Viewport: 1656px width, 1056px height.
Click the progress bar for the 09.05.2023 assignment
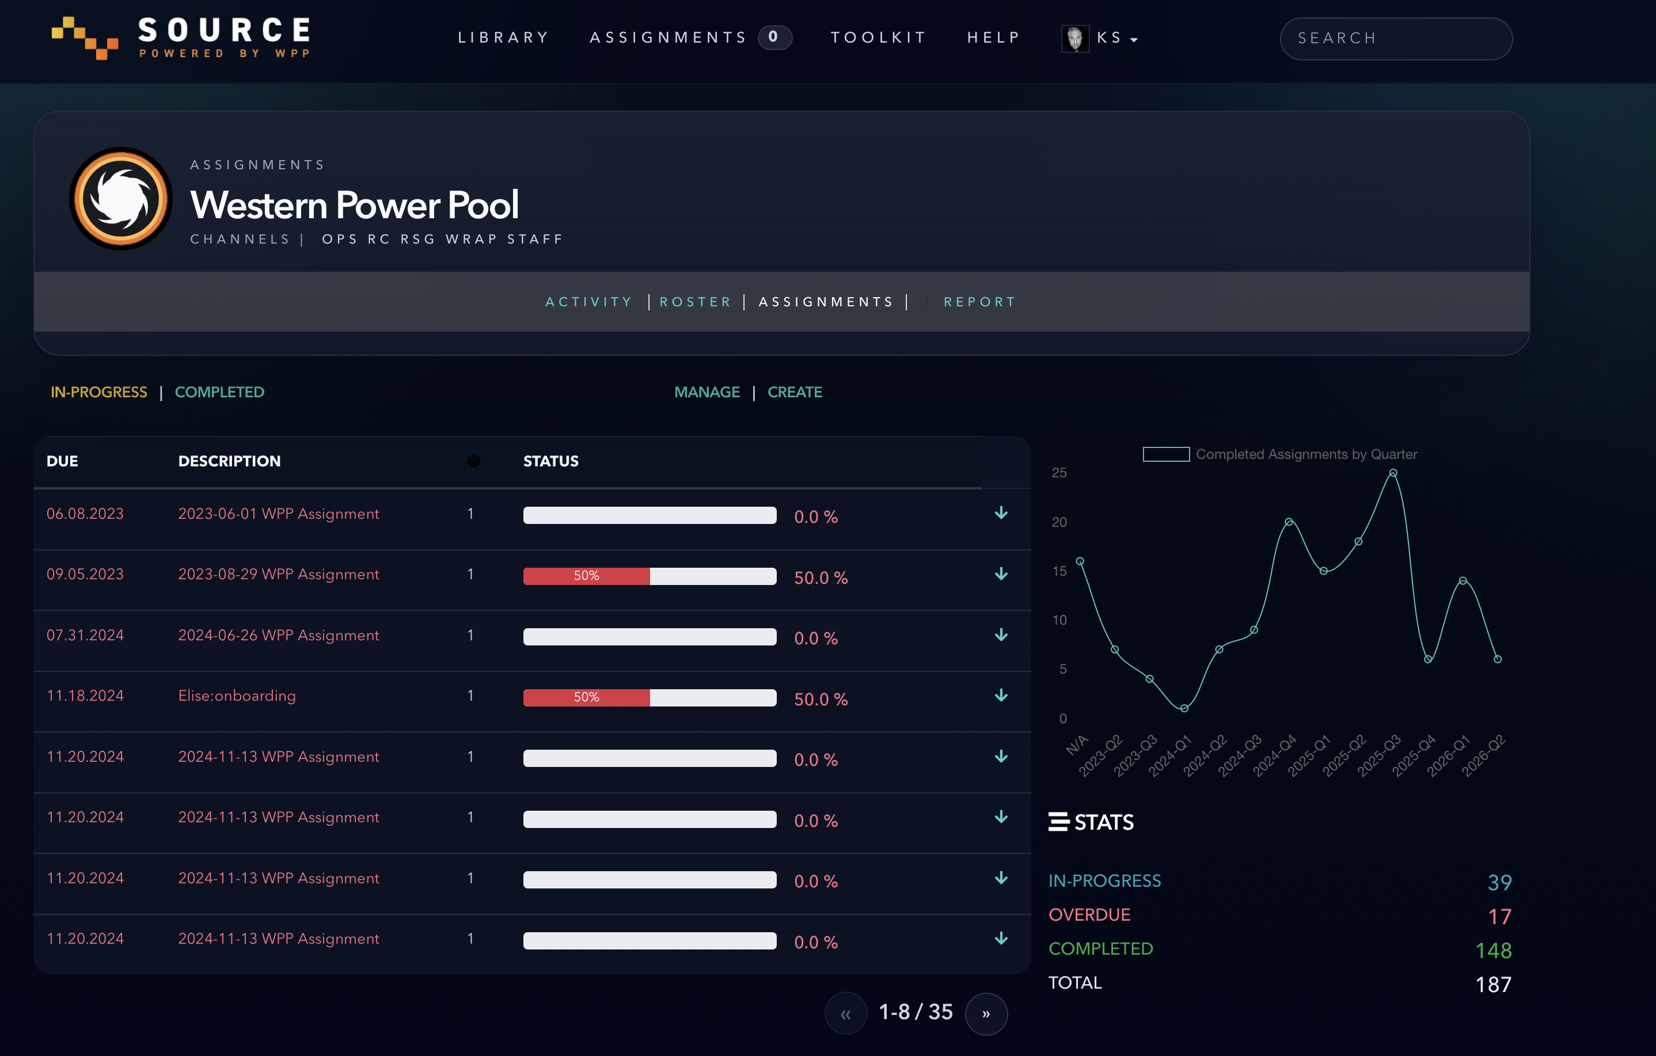click(650, 576)
